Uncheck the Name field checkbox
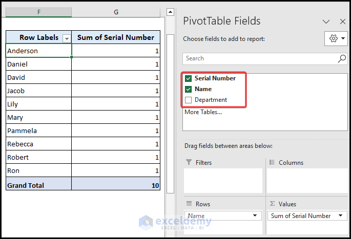 tap(189, 89)
